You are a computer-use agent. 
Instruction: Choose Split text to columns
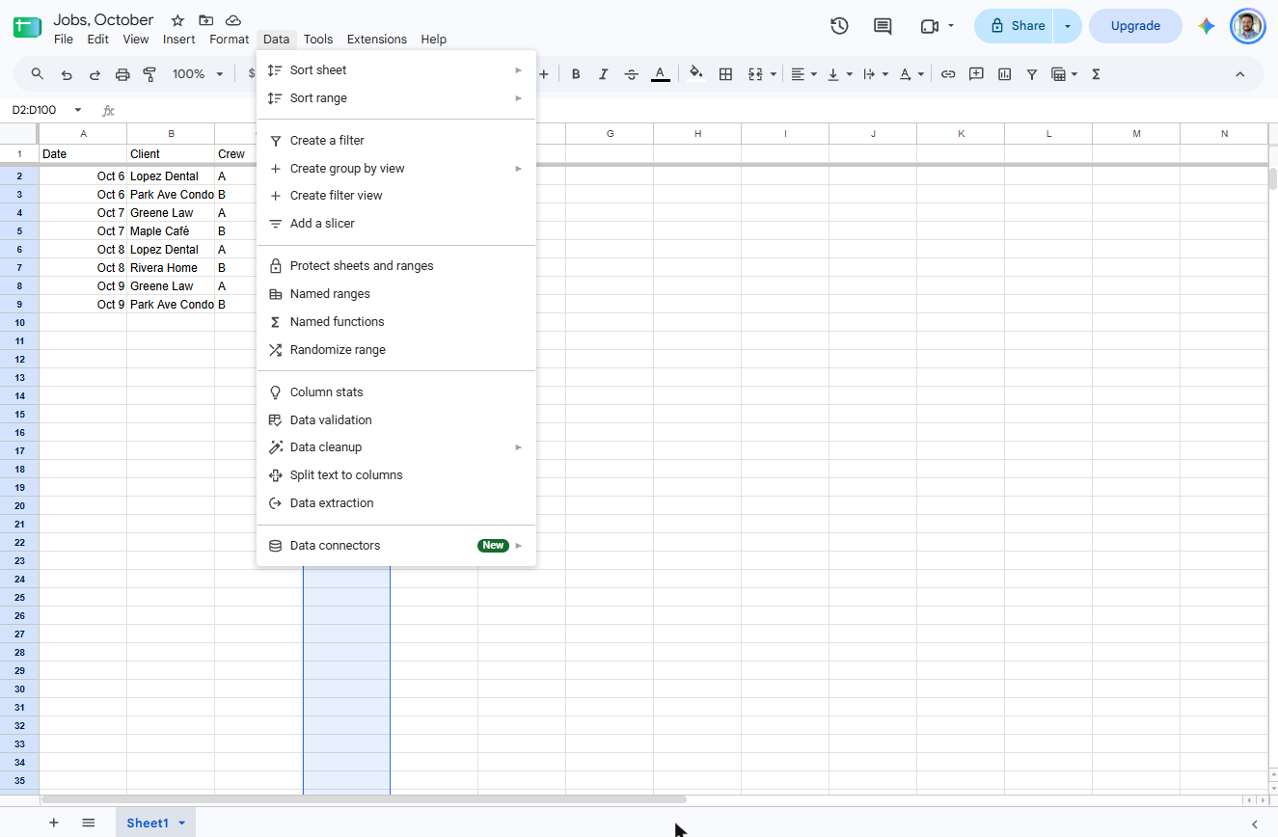coord(396,475)
